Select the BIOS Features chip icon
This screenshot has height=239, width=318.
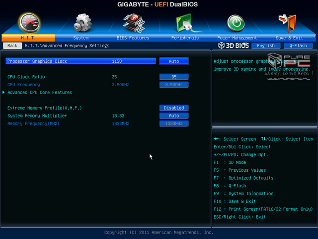(134, 23)
